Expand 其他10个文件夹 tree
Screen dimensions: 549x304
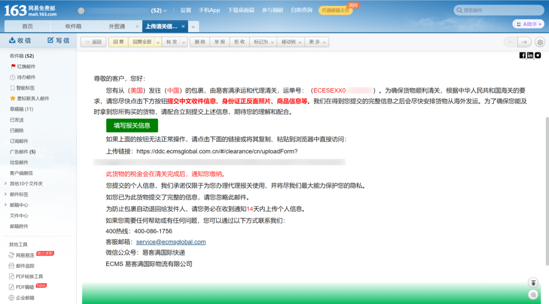click(x=5, y=184)
